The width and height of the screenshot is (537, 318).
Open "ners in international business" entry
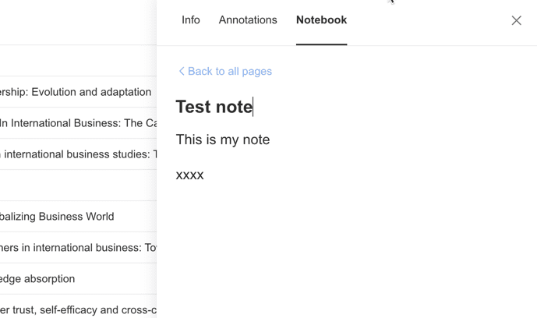(78, 248)
